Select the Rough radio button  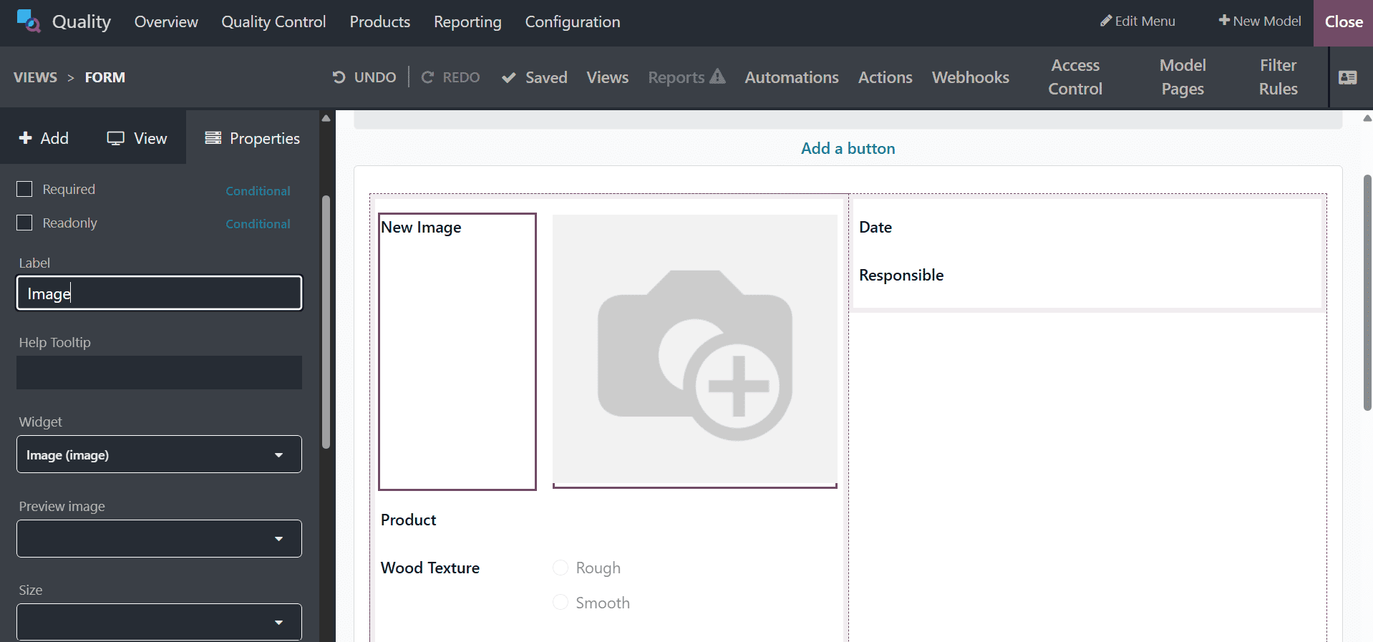click(x=561, y=568)
